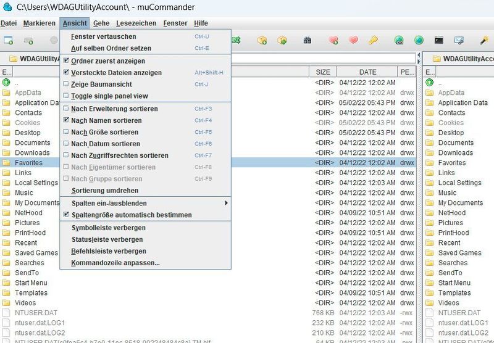494x343 pixels.
Task: Close the open Ansicht menu
Action: pyautogui.click(x=75, y=23)
